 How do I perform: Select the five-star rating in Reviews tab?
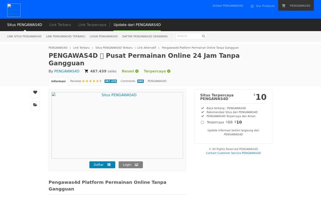tap(91, 81)
